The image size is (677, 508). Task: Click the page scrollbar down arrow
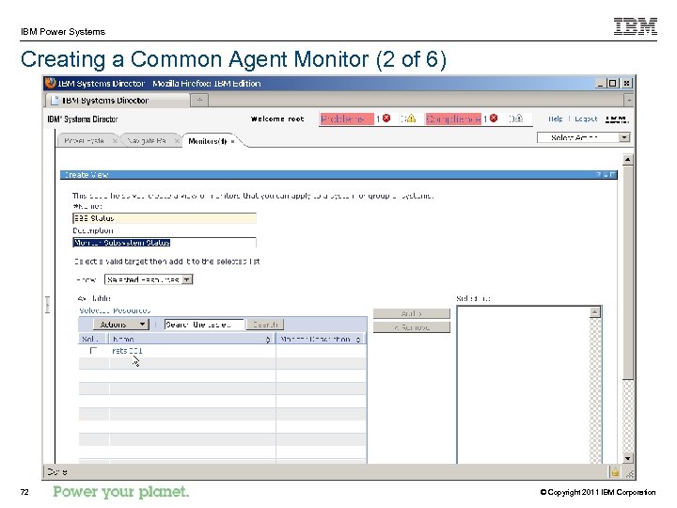point(628,458)
